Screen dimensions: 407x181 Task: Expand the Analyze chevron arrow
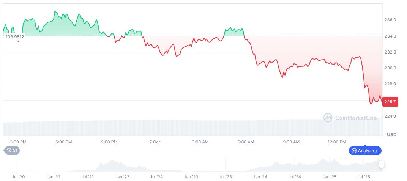pyautogui.click(x=377, y=151)
